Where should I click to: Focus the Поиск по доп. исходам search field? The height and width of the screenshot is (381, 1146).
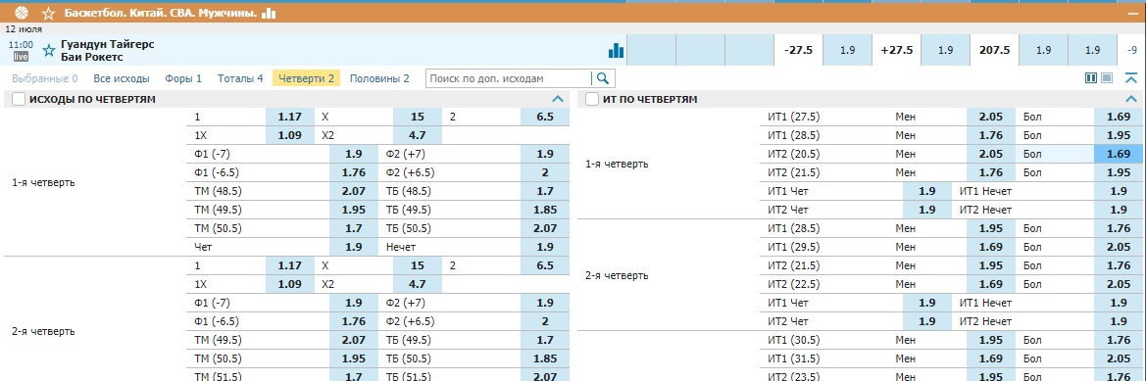(509, 78)
